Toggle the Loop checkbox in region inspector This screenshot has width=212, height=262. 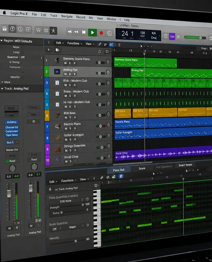[x=22, y=52]
